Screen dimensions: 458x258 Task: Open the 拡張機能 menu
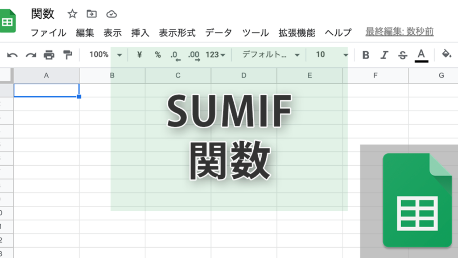297,33
